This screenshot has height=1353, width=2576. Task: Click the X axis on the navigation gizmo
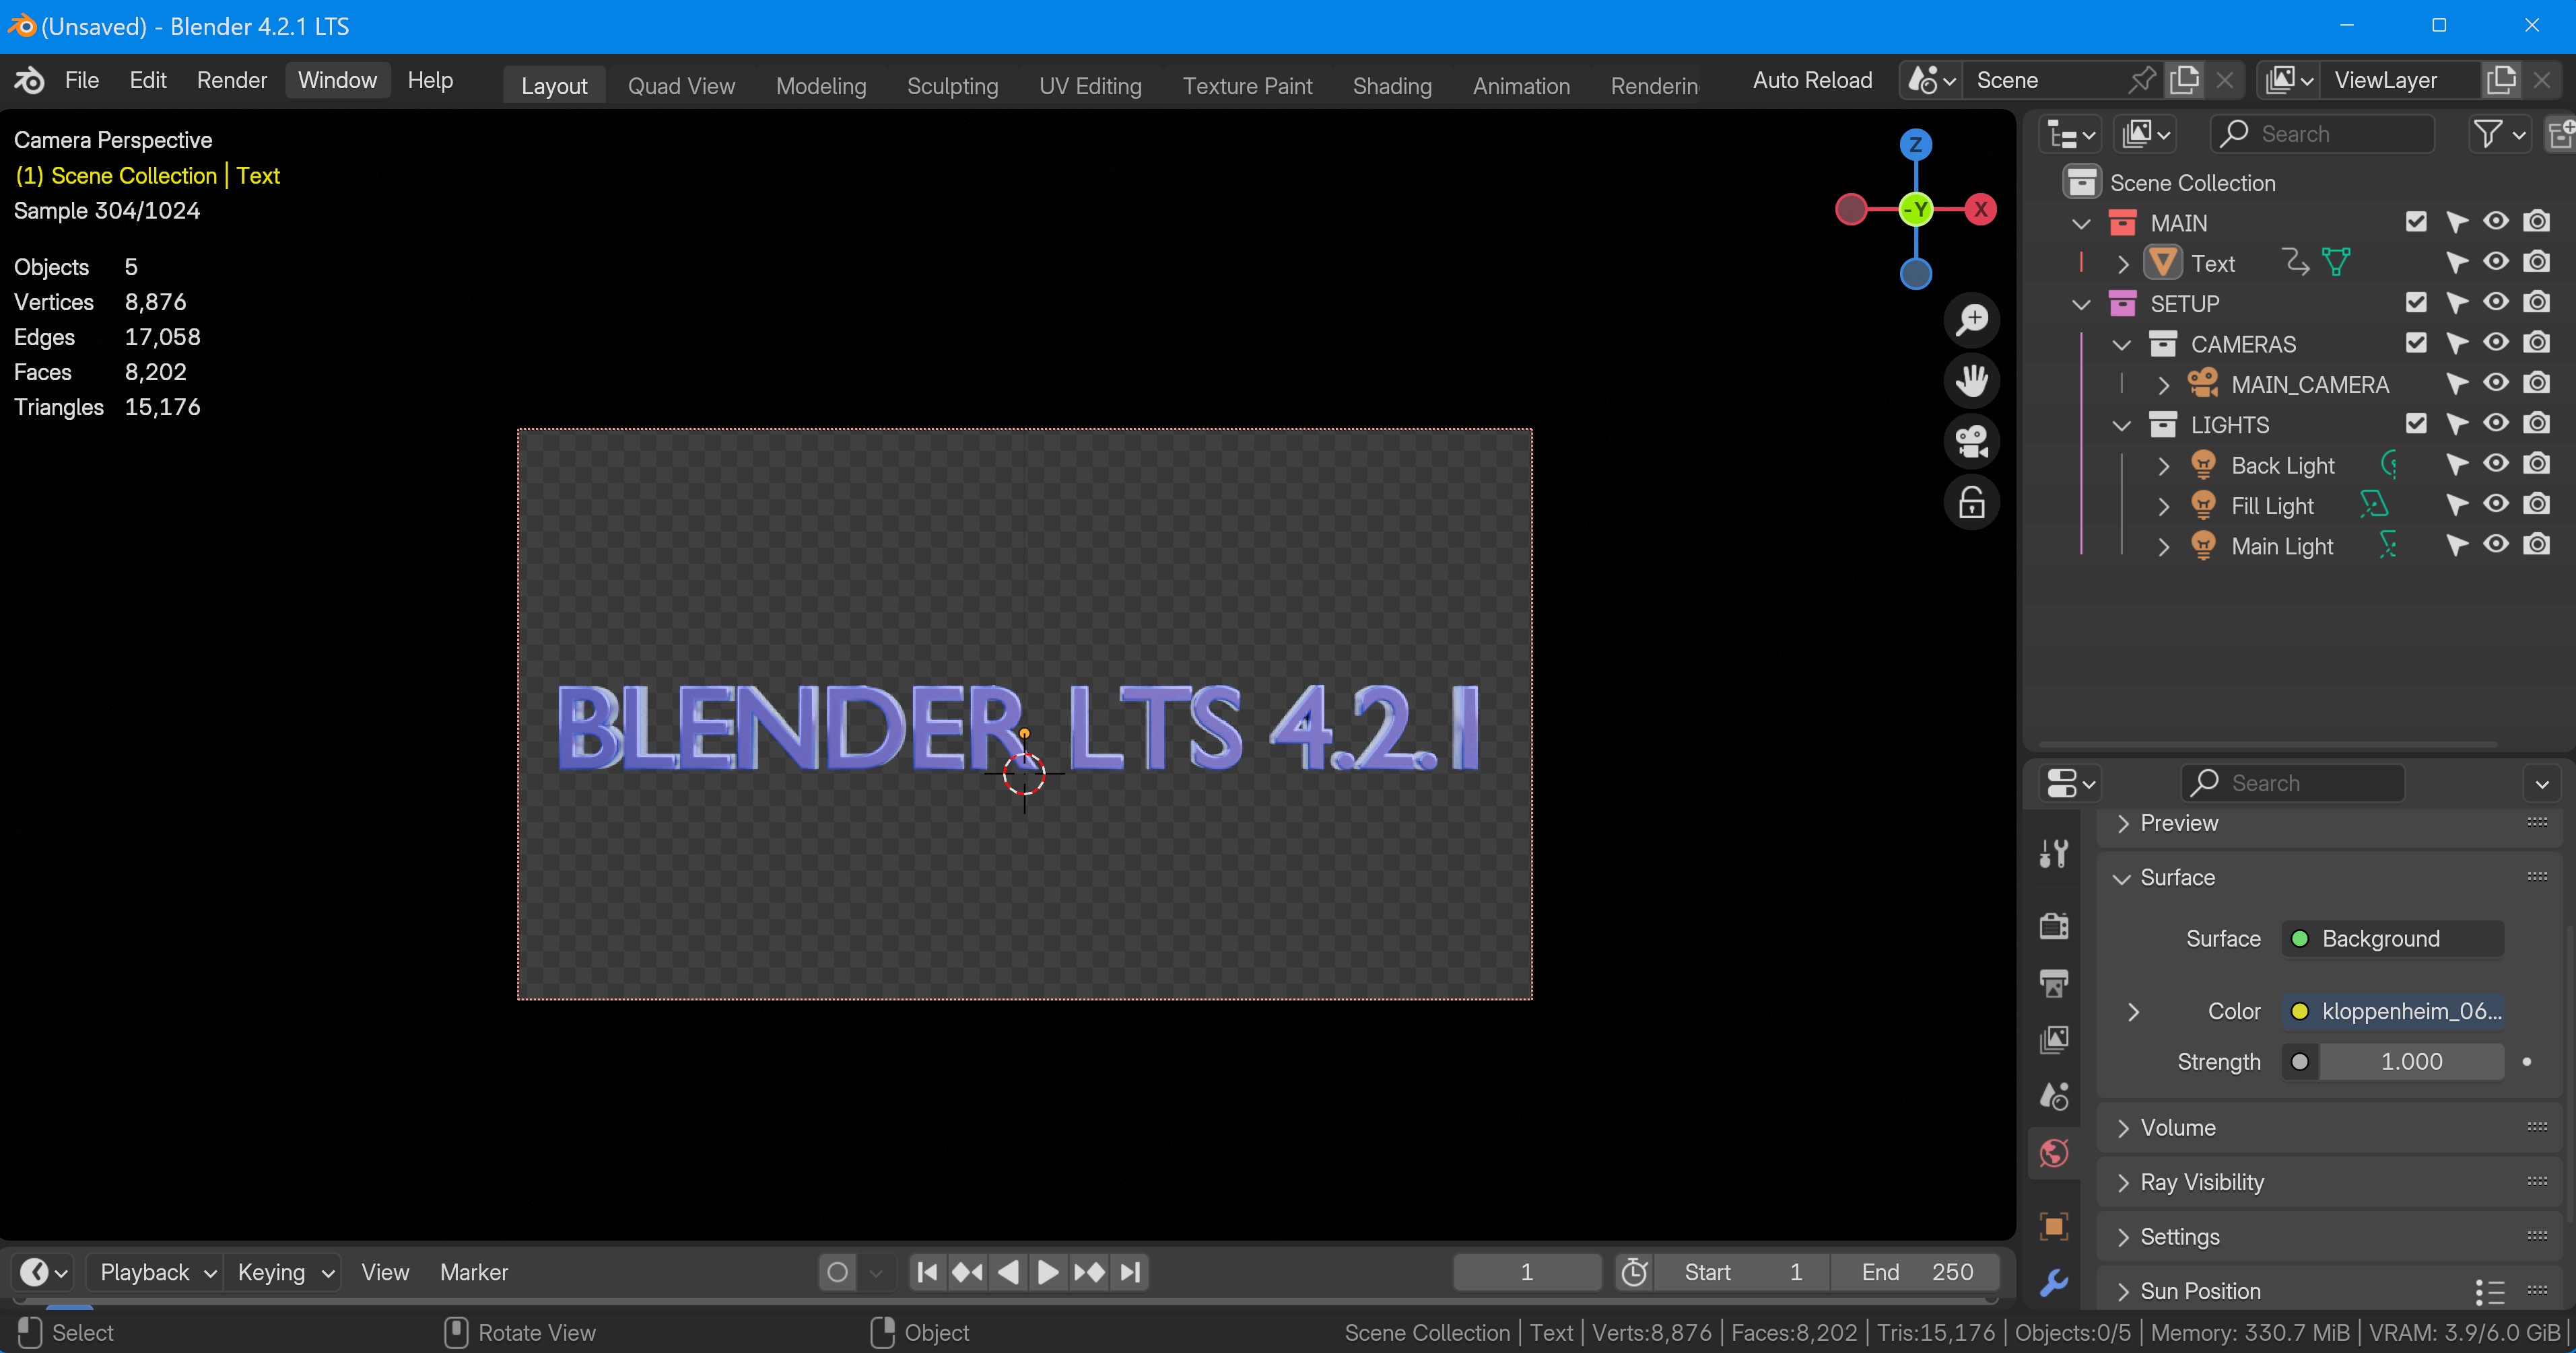pyautogui.click(x=1980, y=210)
